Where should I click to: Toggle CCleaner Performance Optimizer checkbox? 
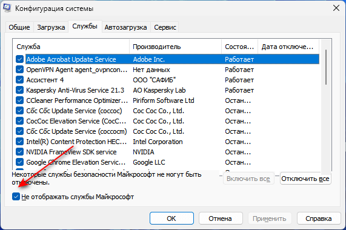pos(19,100)
